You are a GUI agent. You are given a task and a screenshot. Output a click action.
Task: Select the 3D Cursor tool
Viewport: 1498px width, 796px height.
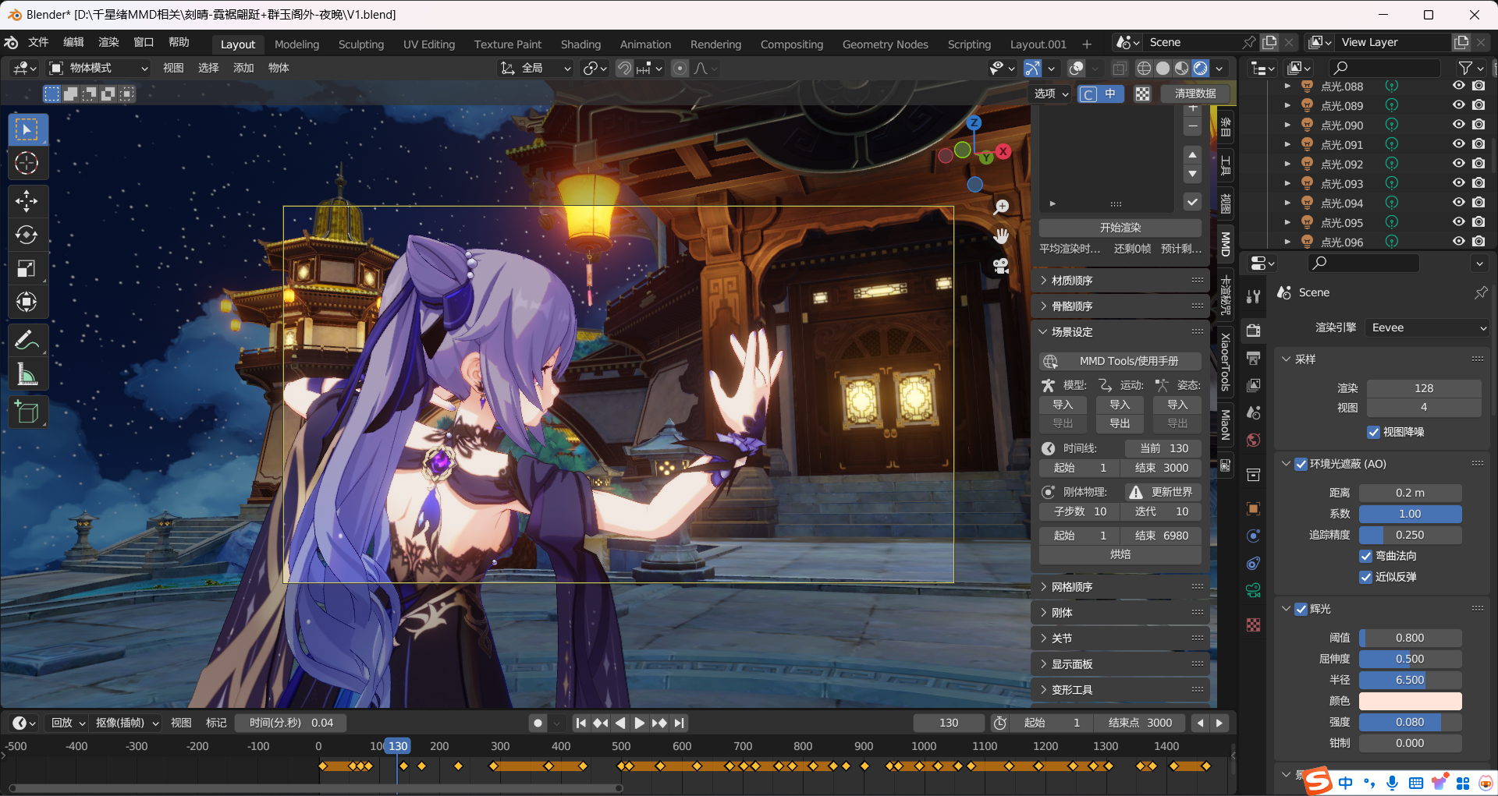pos(27,163)
